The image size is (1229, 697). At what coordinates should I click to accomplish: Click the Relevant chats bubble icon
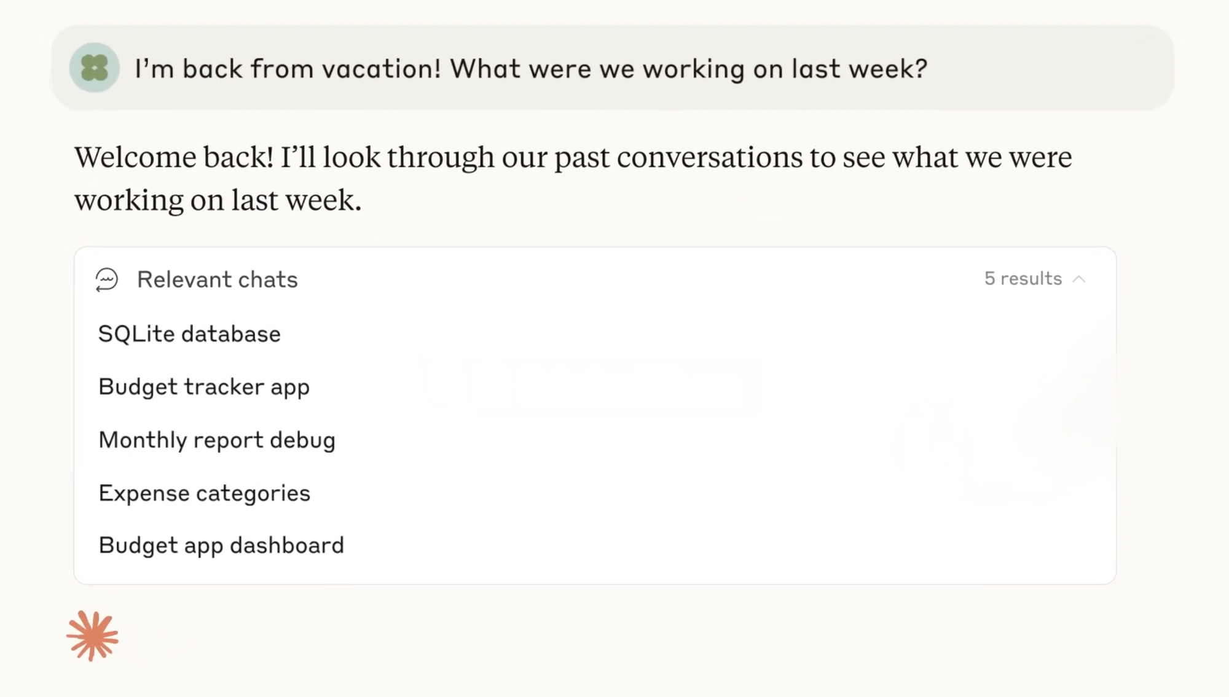click(x=106, y=279)
